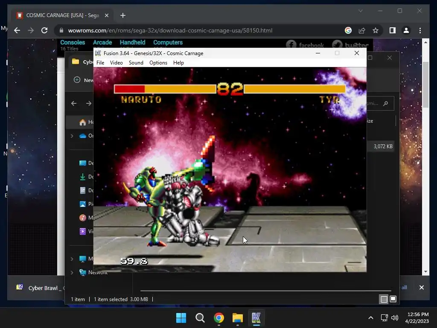Viewport: 437px width, 328px height.
Task: Click the Fusion app icon in title bar
Action: pyautogui.click(x=98, y=53)
